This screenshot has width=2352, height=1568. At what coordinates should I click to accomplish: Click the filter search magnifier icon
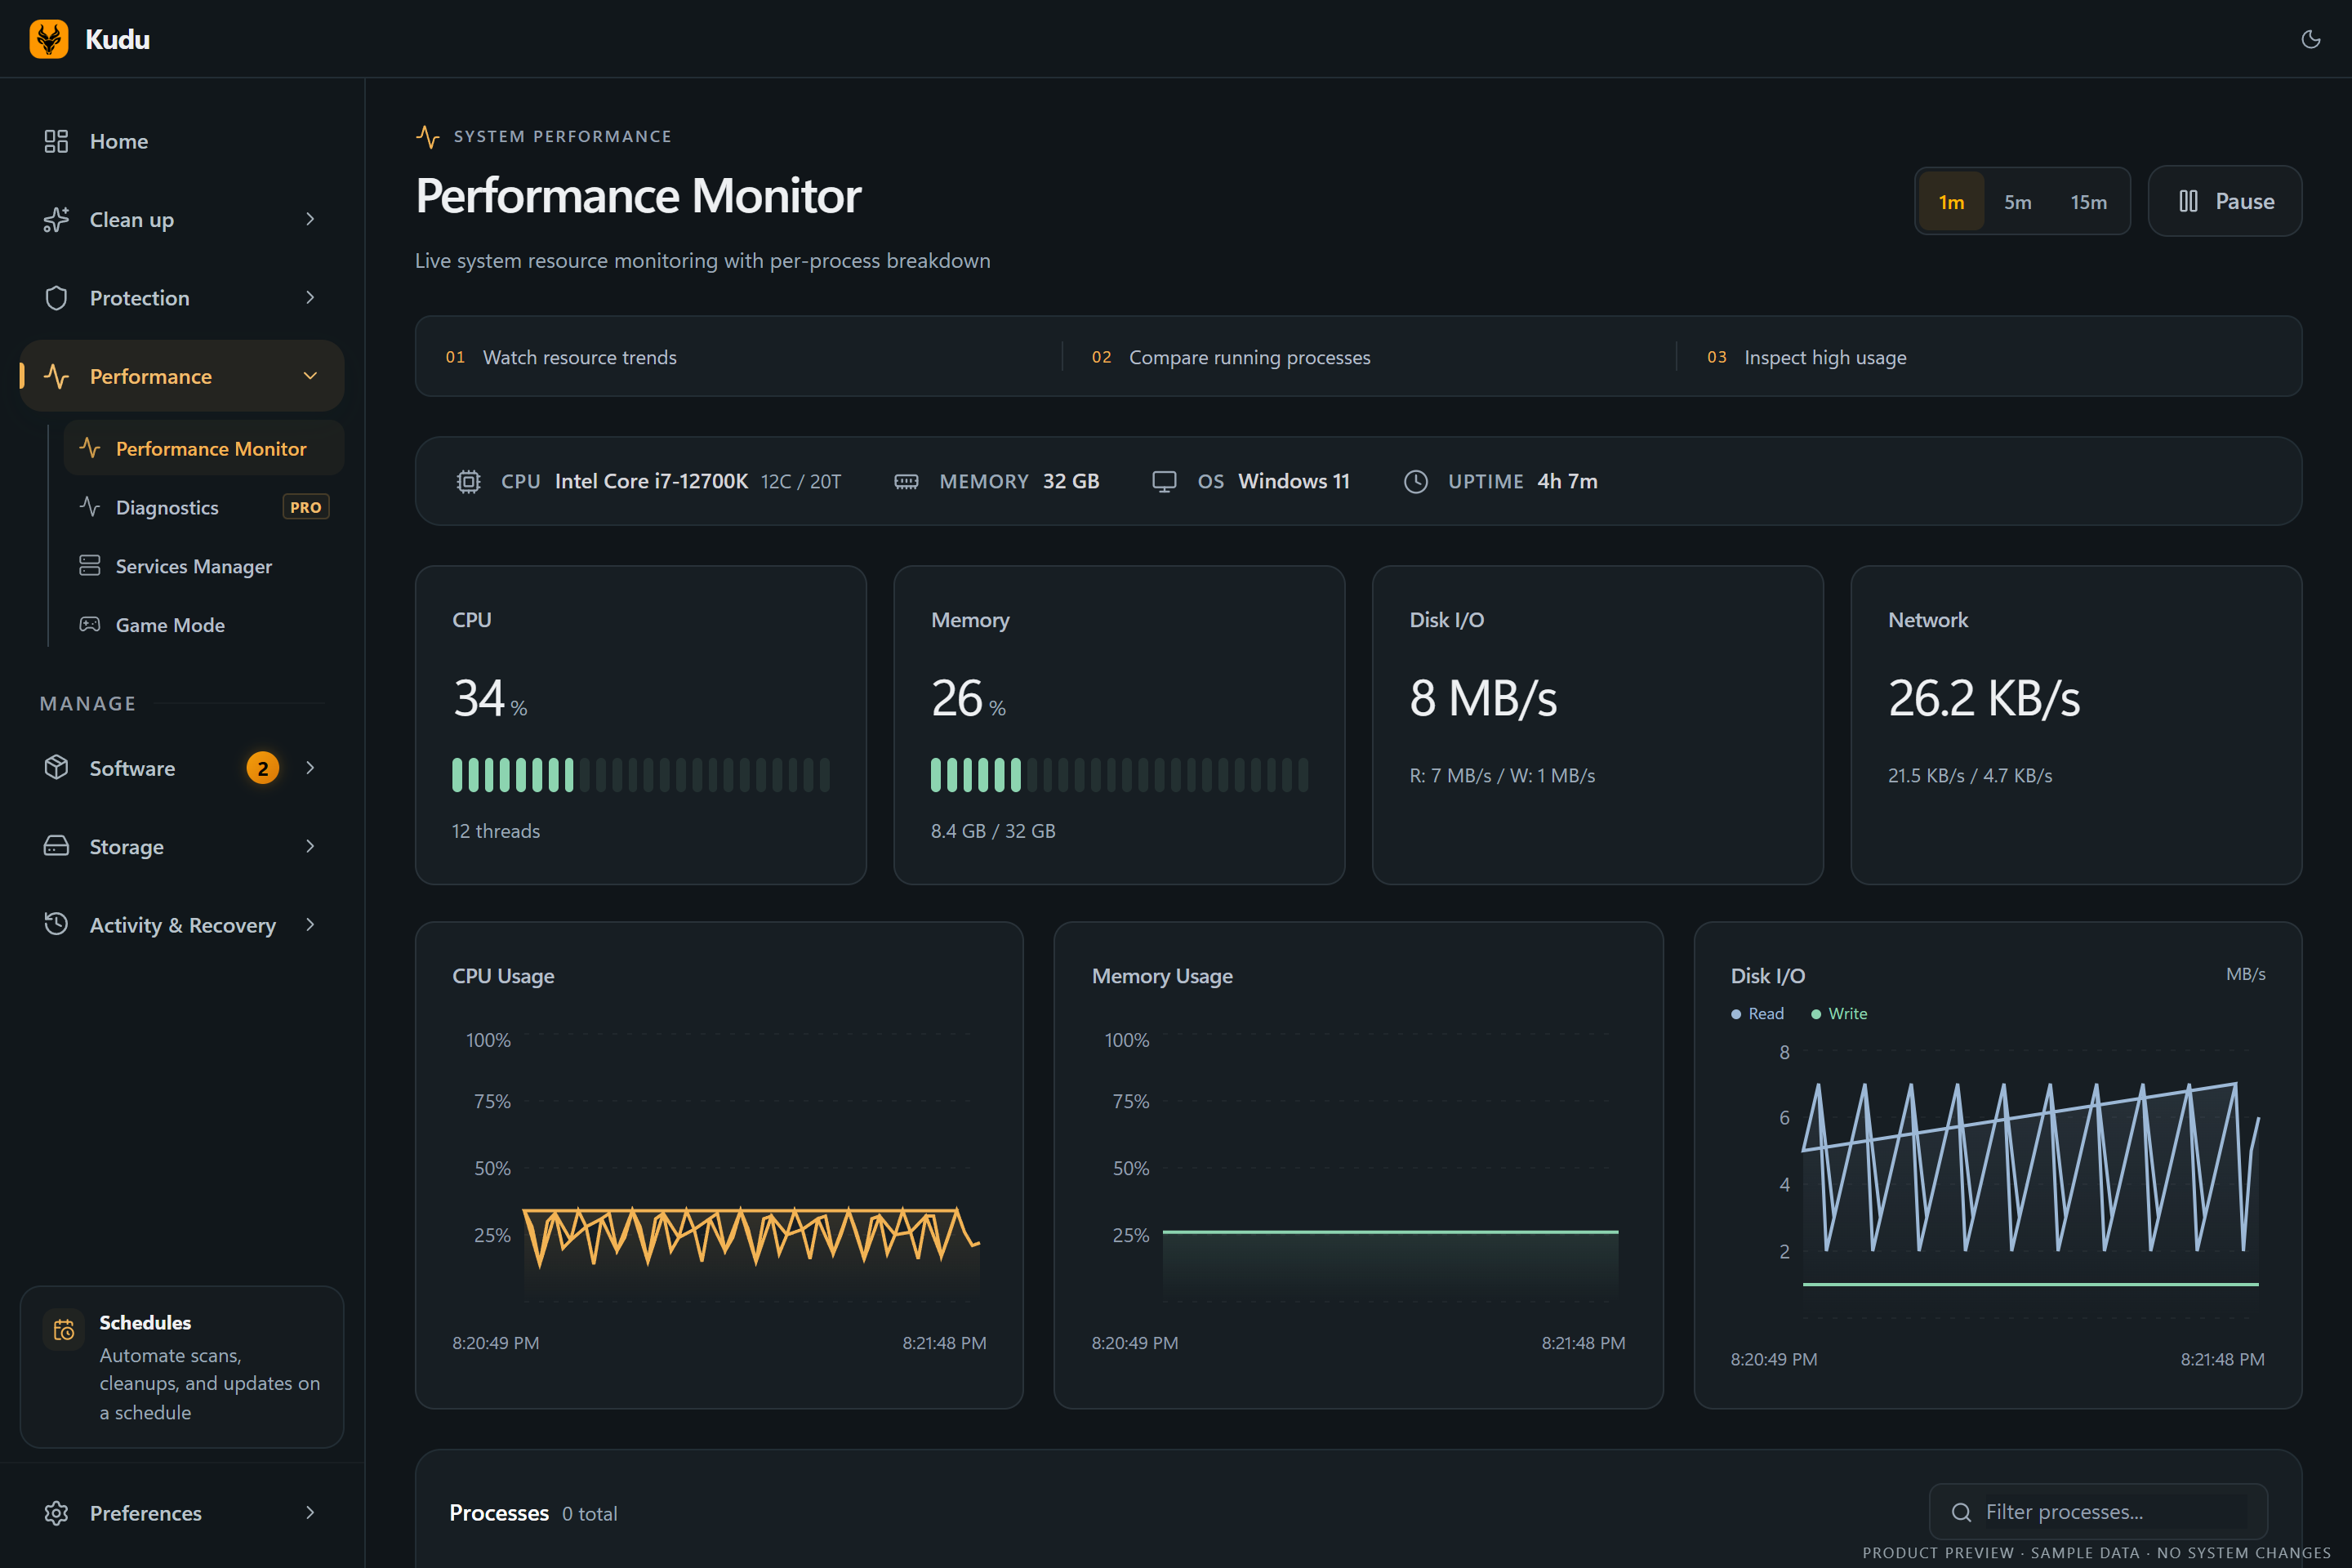[1961, 1512]
